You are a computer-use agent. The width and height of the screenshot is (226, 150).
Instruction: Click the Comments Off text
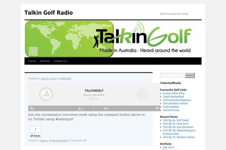[x=78, y=141]
